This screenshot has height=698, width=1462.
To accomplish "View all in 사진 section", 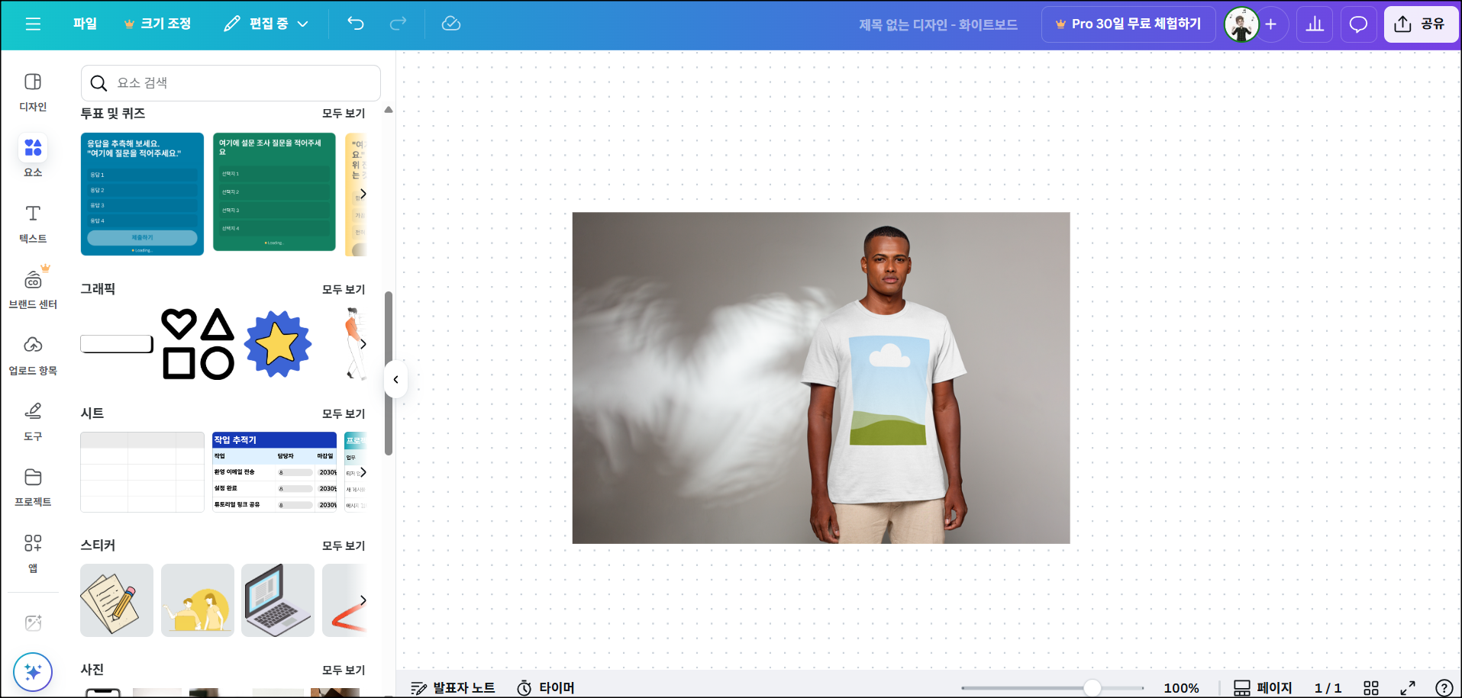I will tap(344, 670).
